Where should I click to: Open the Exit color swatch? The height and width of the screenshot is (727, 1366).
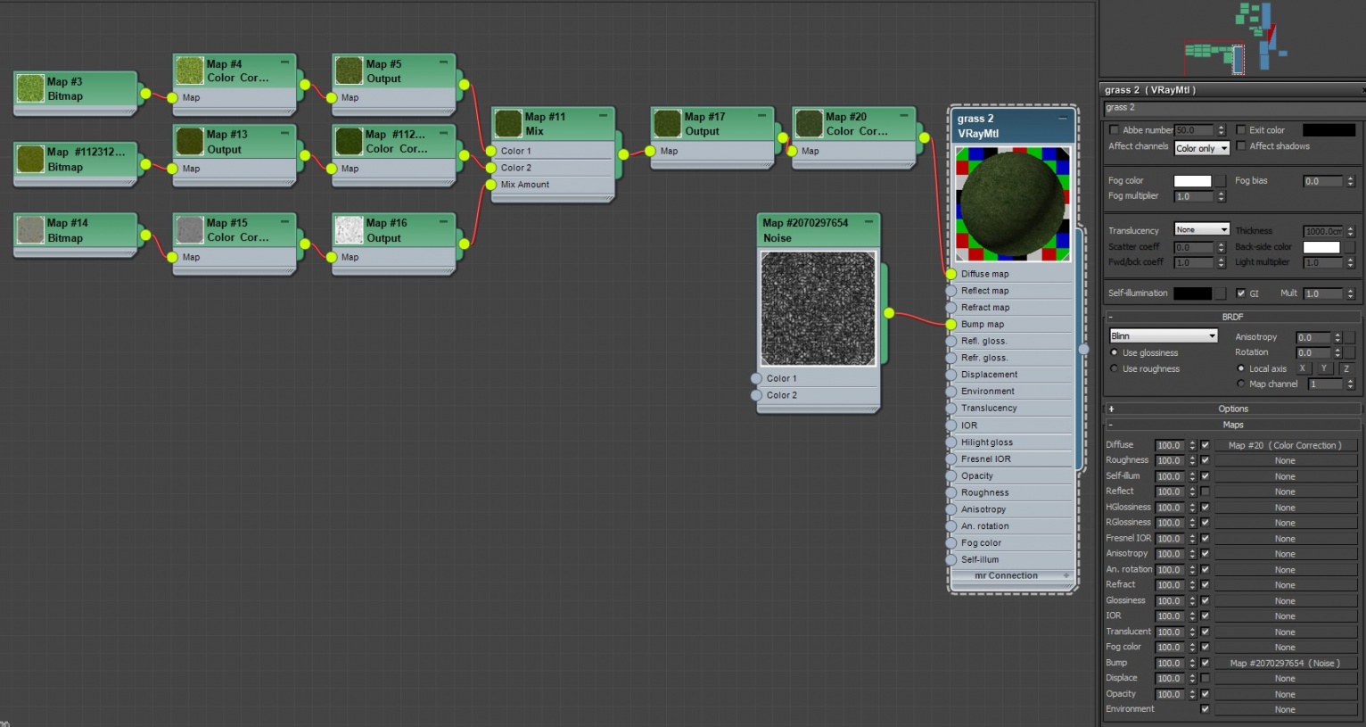click(1329, 130)
